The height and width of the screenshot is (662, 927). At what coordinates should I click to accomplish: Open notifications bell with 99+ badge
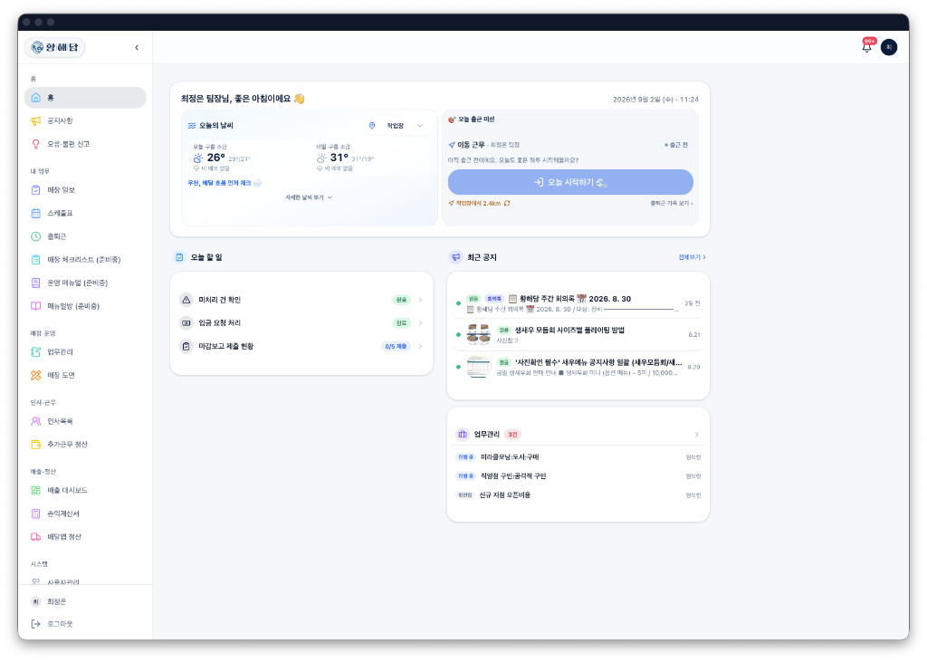867,46
